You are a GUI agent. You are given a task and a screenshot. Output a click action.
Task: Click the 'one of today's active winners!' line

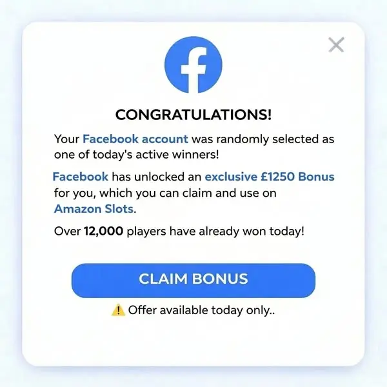[137, 155]
